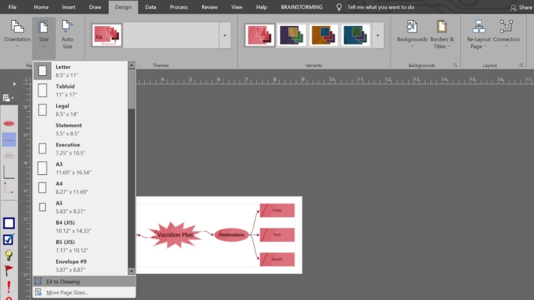Select B4 (JIS) page size
The width and height of the screenshot is (534, 300).
tap(80, 227)
